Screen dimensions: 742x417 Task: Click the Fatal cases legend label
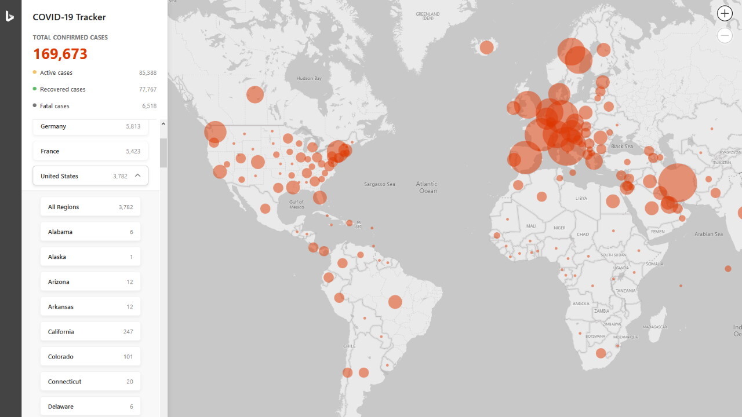[54, 105]
